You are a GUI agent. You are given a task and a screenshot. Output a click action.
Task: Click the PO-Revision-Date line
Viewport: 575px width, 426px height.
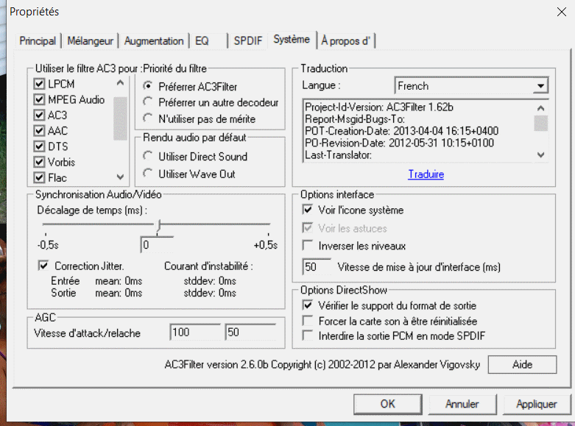click(x=399, y=143)
